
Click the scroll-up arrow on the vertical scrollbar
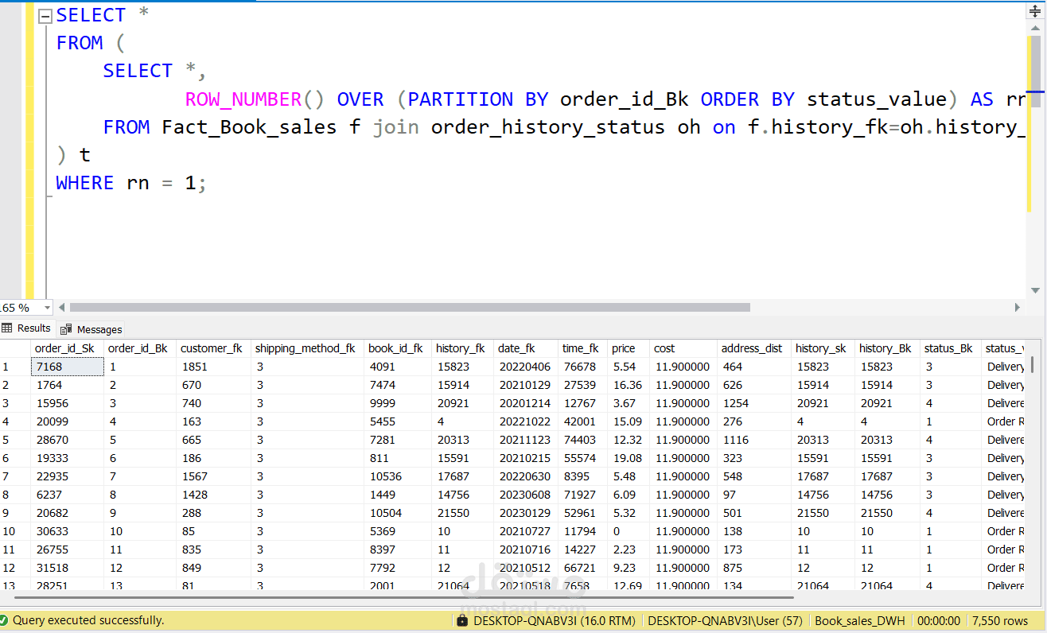(x=1036, y=29)
